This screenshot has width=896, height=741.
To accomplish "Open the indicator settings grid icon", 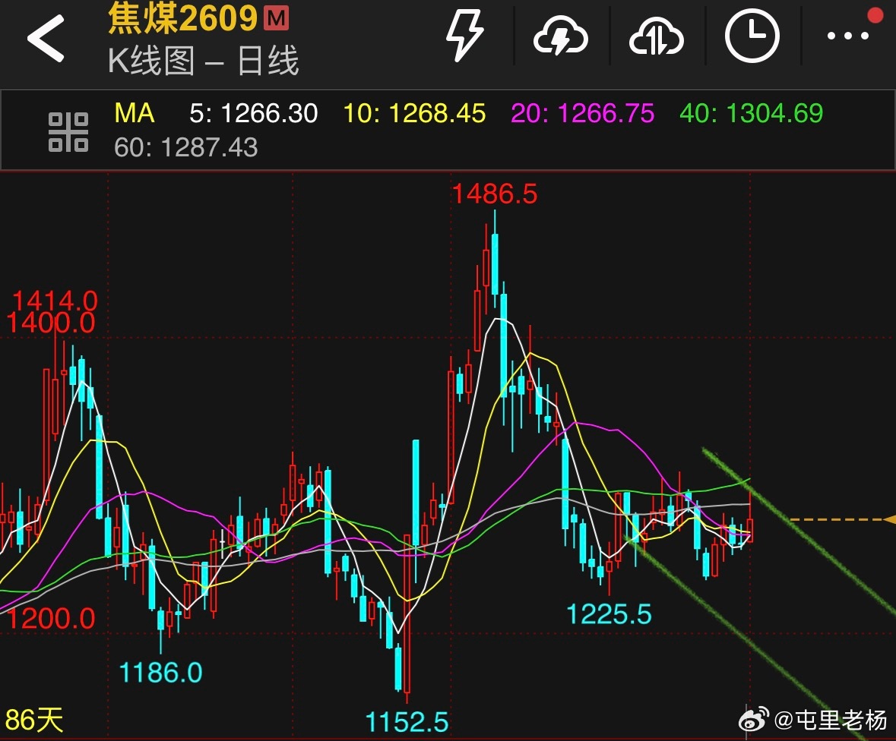I will click(x=68, y=132).
